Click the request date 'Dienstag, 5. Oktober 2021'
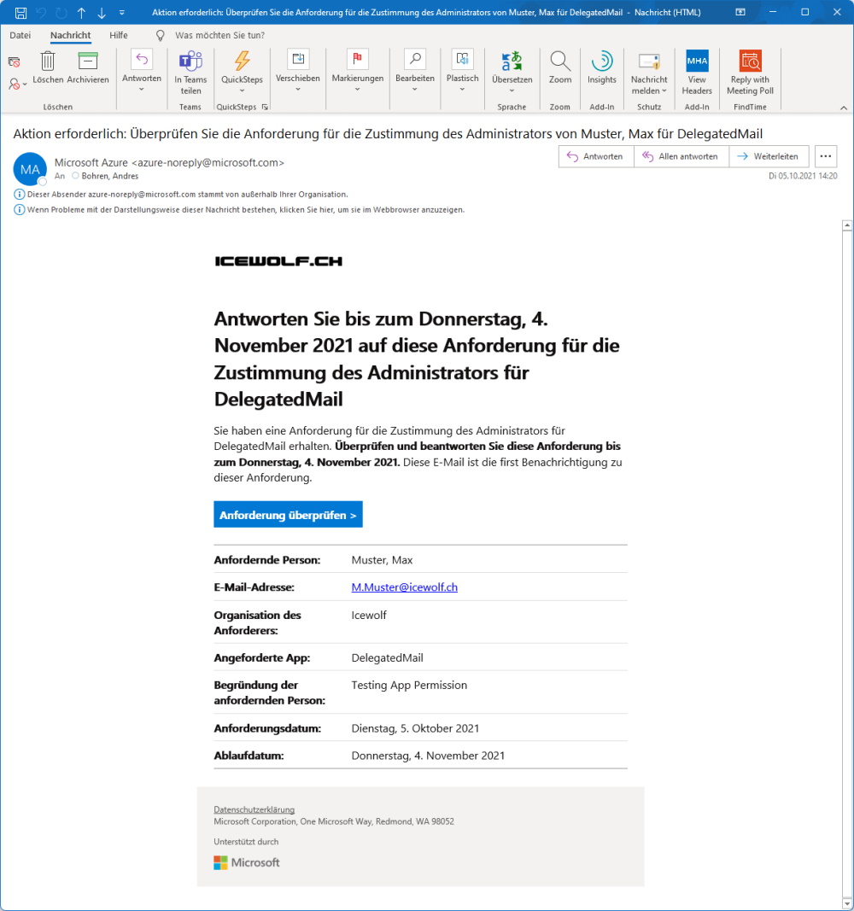The height and width of the screenshot is (911, 854). 415,728
